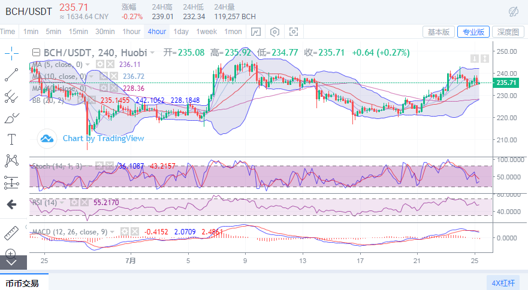Image resolution: width=528 pixels, height=290 pixels.
Task: Select the crosshair cursor tool
Action: click(11, 53)
